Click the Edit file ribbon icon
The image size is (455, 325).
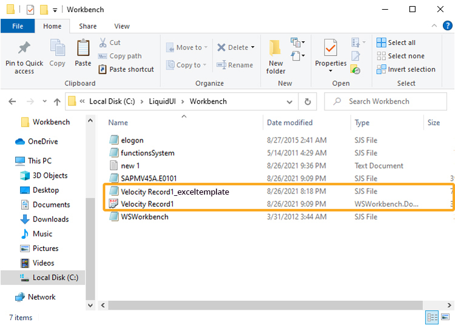click(x=356, y=56)
